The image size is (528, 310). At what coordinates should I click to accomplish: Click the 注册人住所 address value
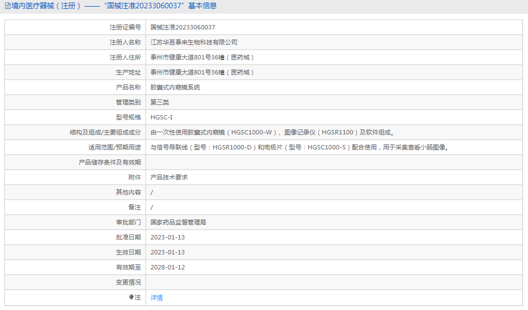point(202,57)
